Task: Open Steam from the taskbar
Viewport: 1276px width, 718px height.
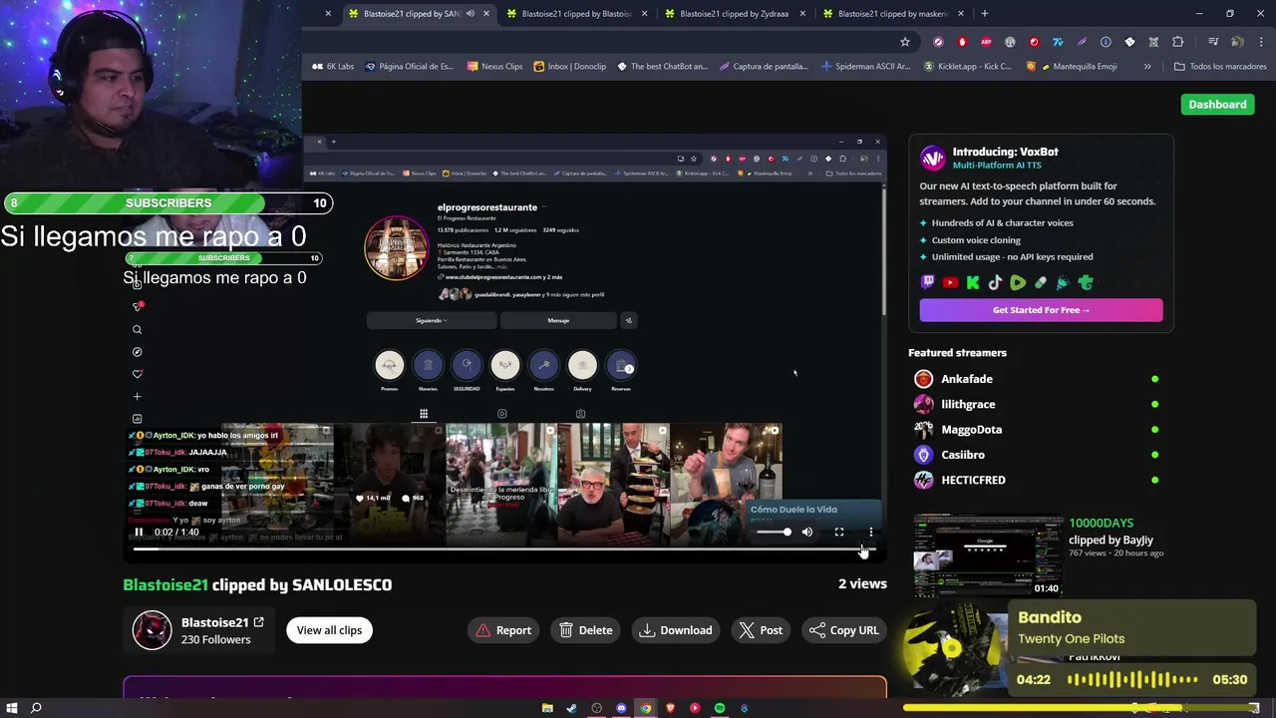Action: (x=571, y=708)
